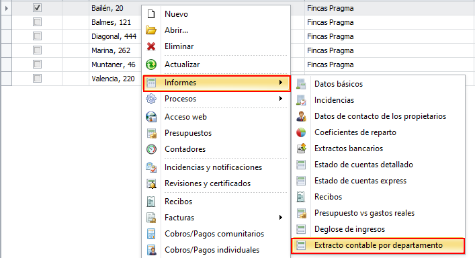
Task: Click the Coeficientes de reparto pie chart icon
Action: (301, 132)
